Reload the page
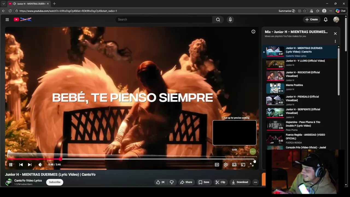350x197 pixels. tap(10, 11)
